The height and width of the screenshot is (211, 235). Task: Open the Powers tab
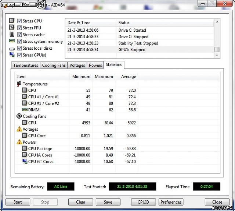[95, 65]
